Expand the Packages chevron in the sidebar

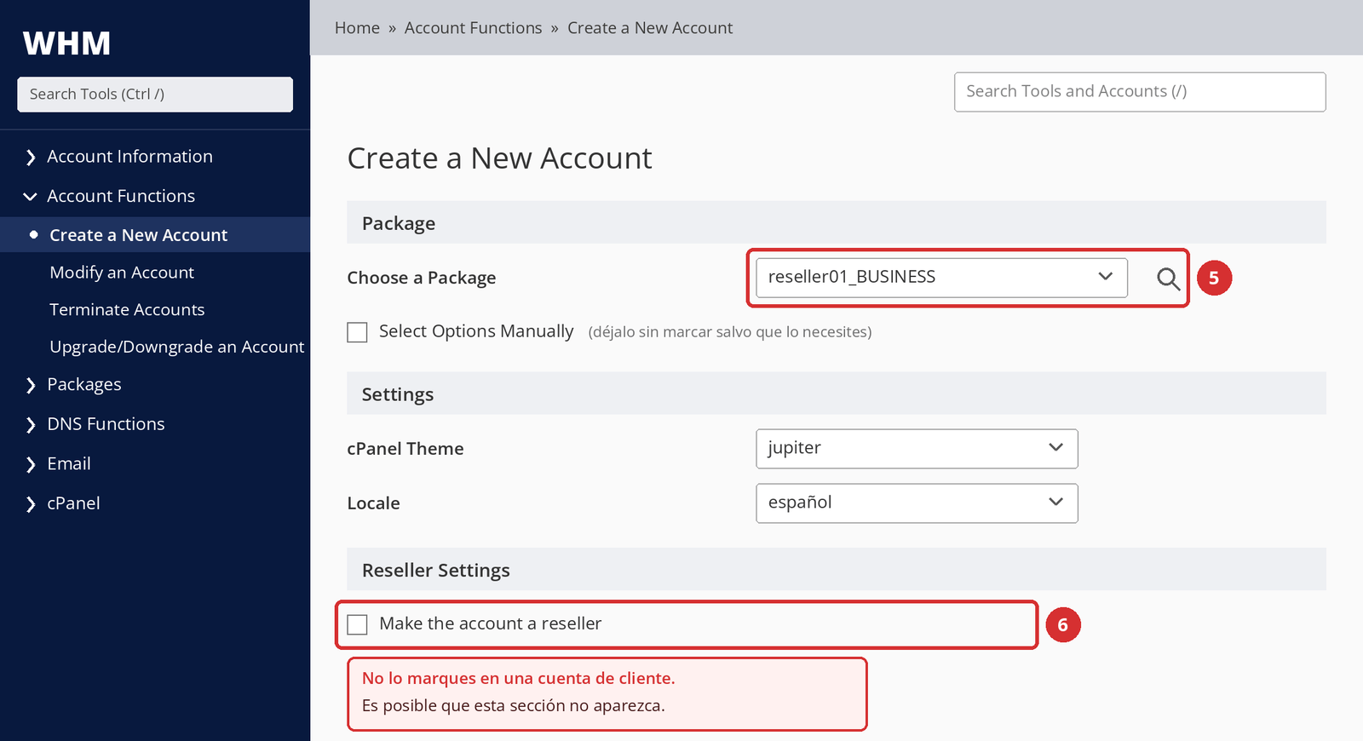coord(31,385)
